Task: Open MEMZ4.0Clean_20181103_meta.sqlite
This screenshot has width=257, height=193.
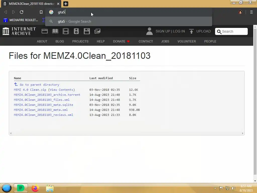Action: coord(43,105)
